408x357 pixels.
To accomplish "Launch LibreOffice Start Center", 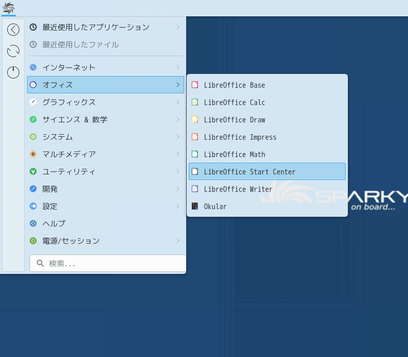I will (x=249, y=172).
